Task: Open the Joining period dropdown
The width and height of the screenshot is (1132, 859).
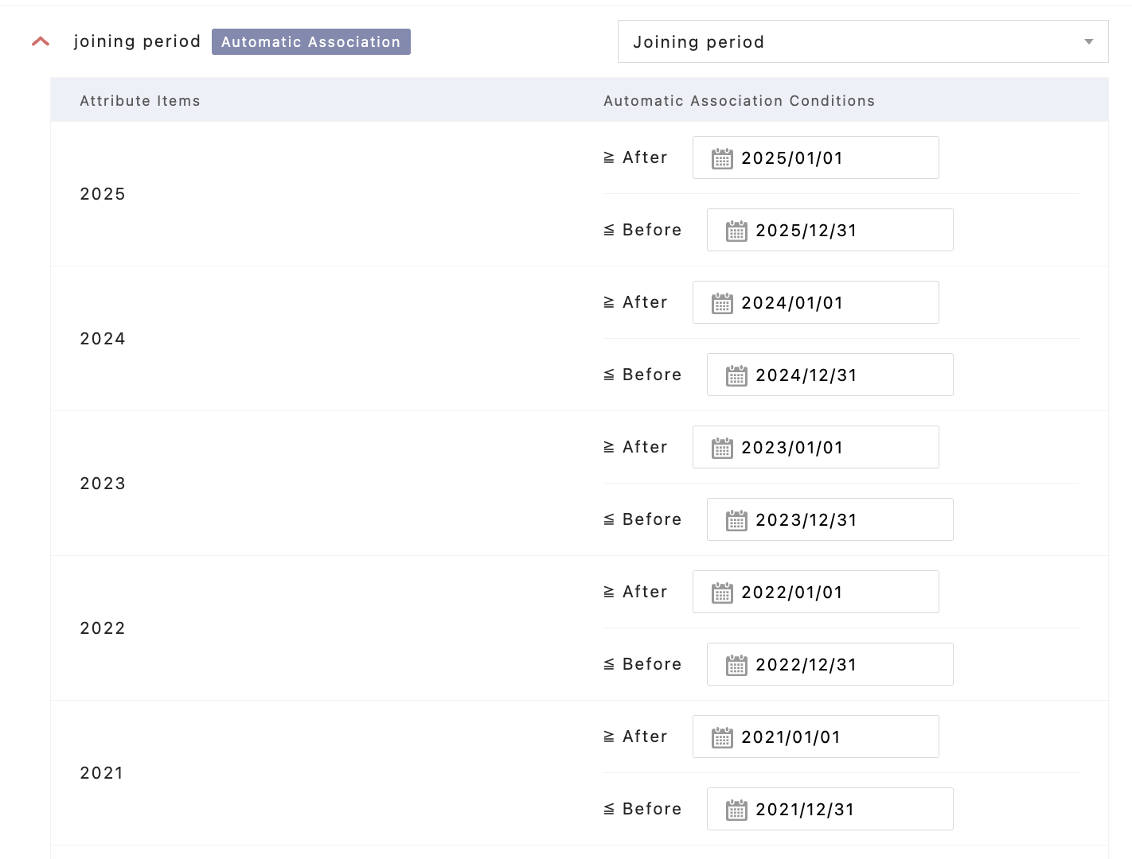Action: (862, 41)
